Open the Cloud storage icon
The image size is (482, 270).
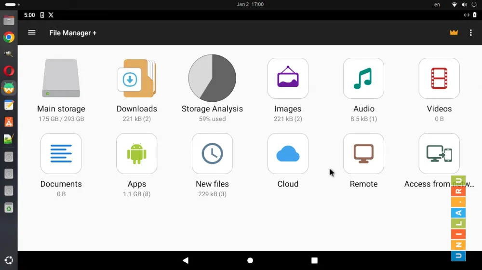tap(288, 154)
